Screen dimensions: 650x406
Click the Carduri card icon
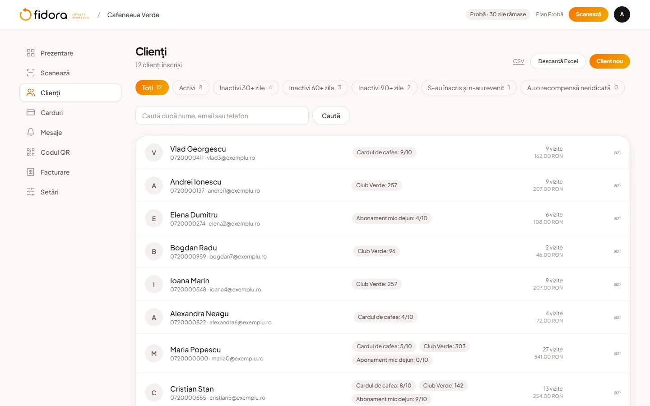coord(31,112)
